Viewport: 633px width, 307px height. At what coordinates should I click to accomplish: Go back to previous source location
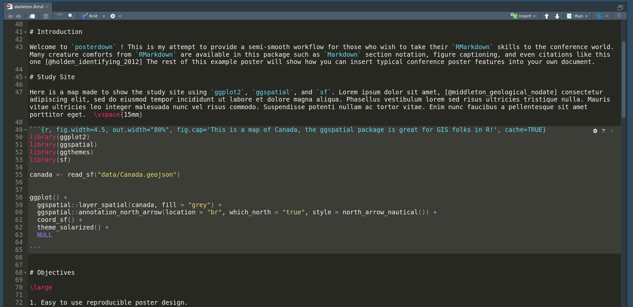[10, 16]
